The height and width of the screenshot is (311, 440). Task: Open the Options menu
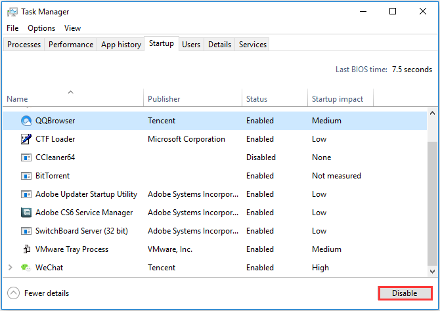(41, 28)
